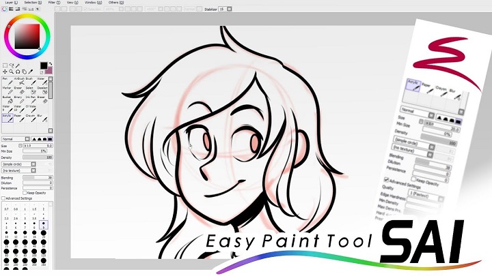The image size is (492, 276).
Task: Activate the eyedropper color picker tool
Action: [x=31, y=72]
